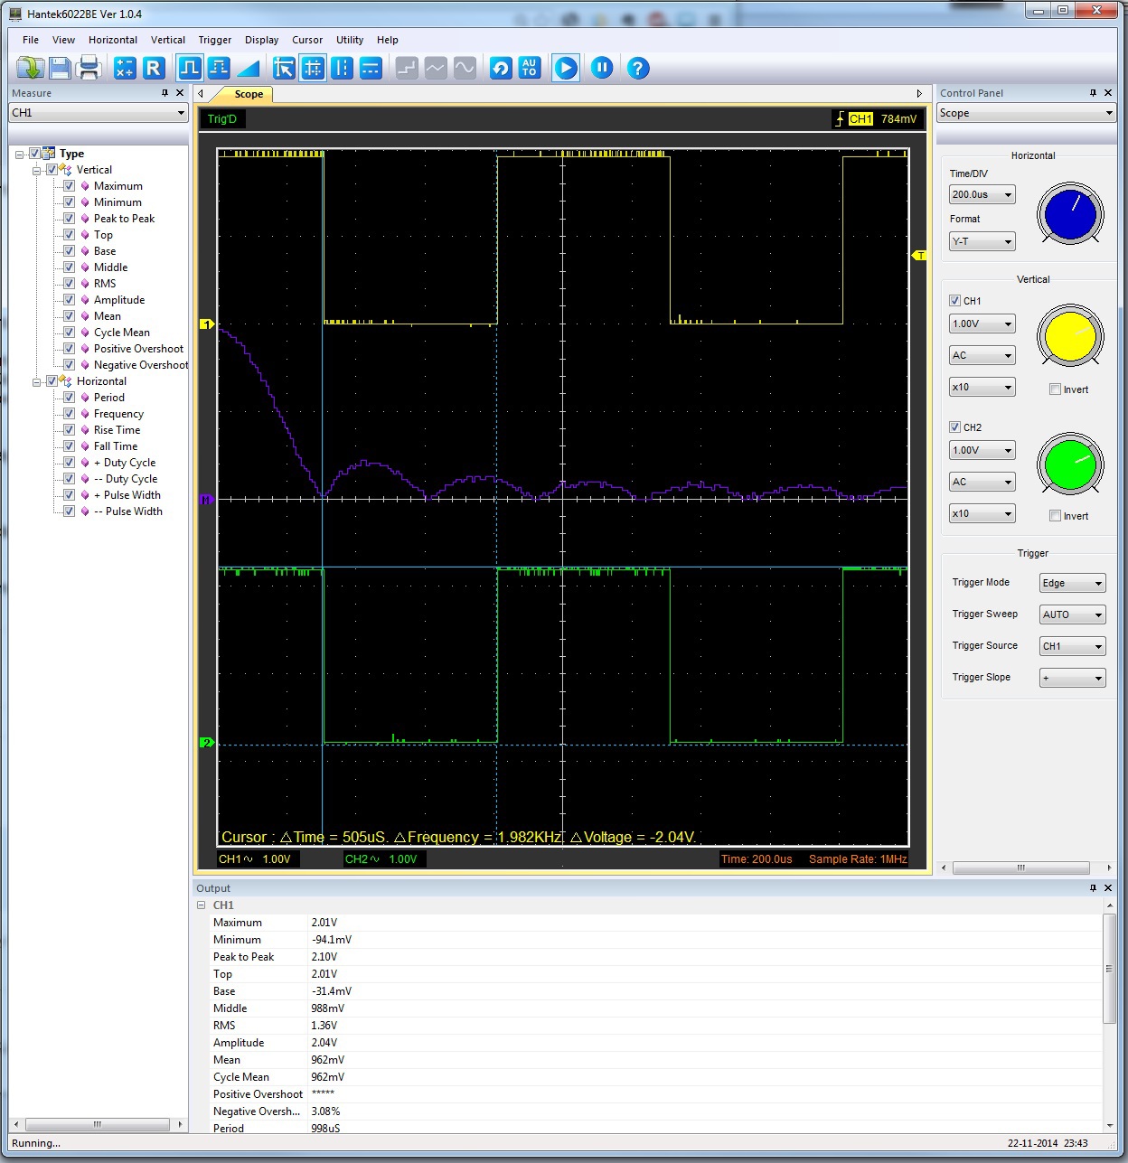Open the Trigger Sweep AUTO dropdown
The image size is (1128, 1163).
(x=1072, y=614)
